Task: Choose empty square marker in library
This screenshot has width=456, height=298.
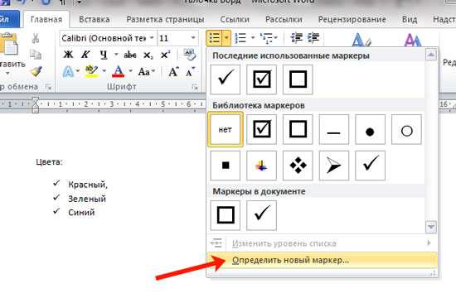Action: [298, 129]
